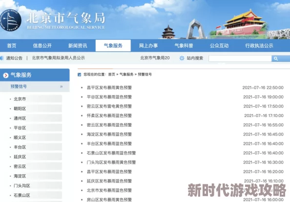
Task: Select 门头沟区 in the sidebar list
Action: 22,185
